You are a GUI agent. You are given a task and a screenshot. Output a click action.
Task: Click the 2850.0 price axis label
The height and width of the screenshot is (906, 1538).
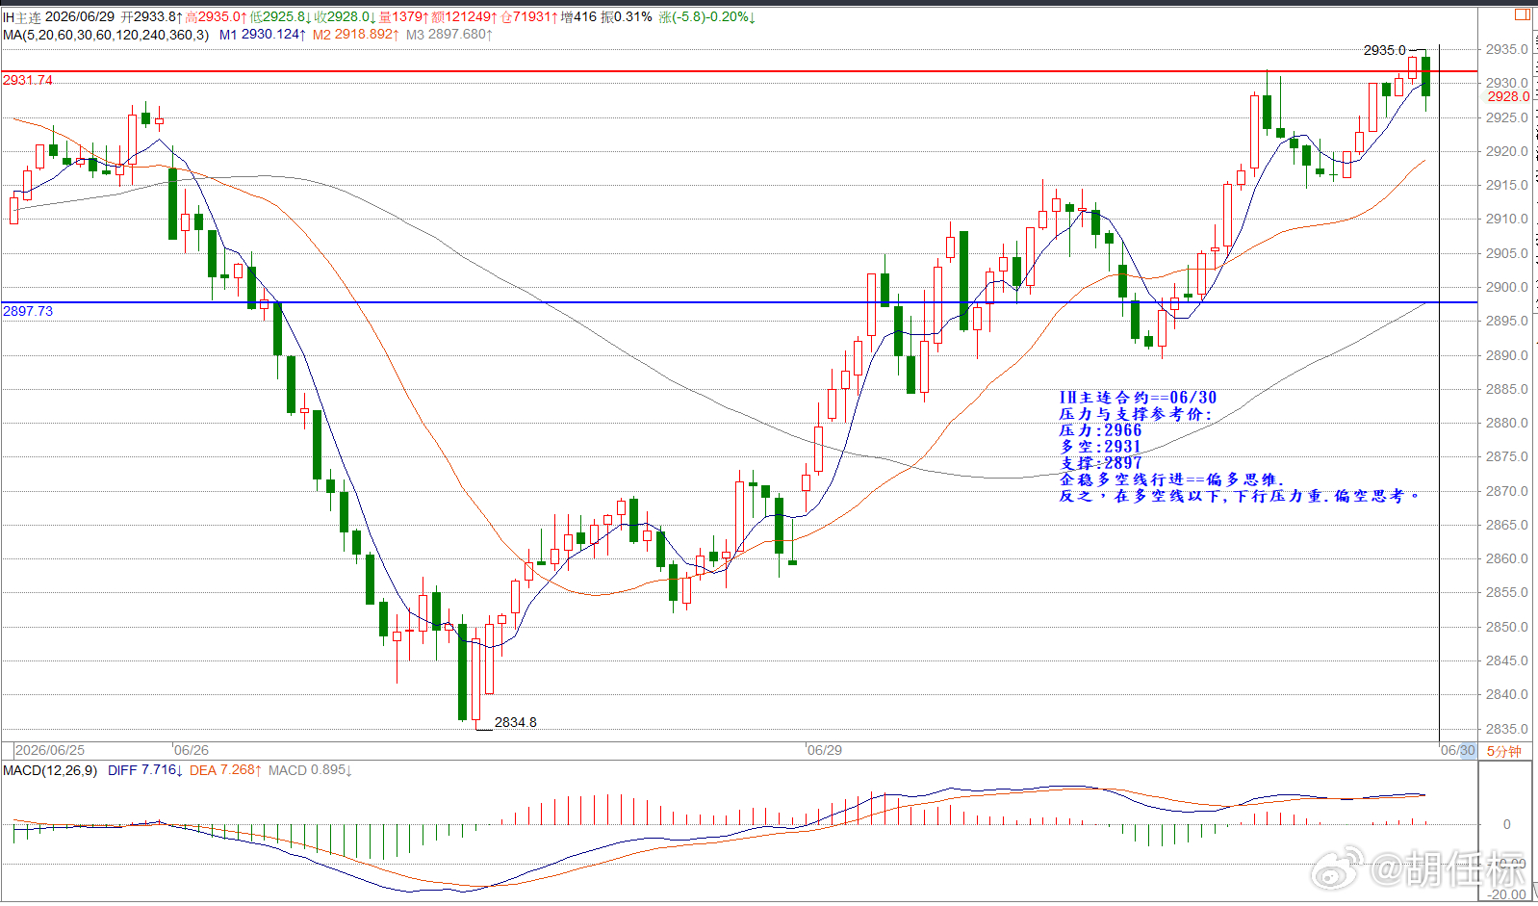(1506, 627)
